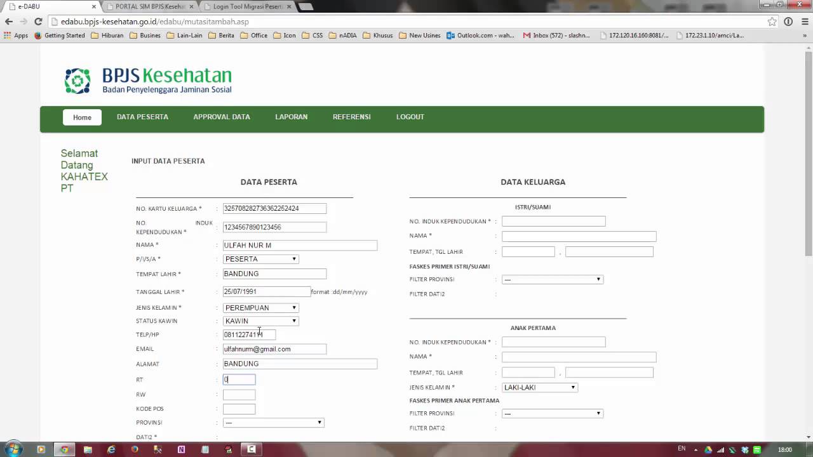The image size is (813, 457).
Task: Click the RW input field
Action: 239,395
